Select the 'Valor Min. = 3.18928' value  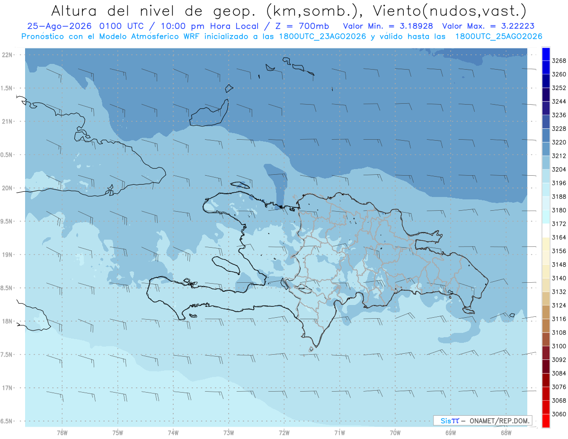pyautogui.click(x=388, y=26)
